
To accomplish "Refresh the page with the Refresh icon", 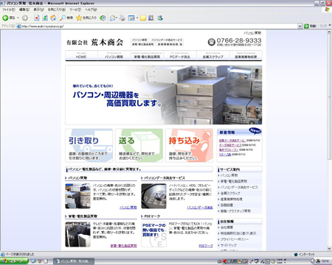I will (45, 18).
